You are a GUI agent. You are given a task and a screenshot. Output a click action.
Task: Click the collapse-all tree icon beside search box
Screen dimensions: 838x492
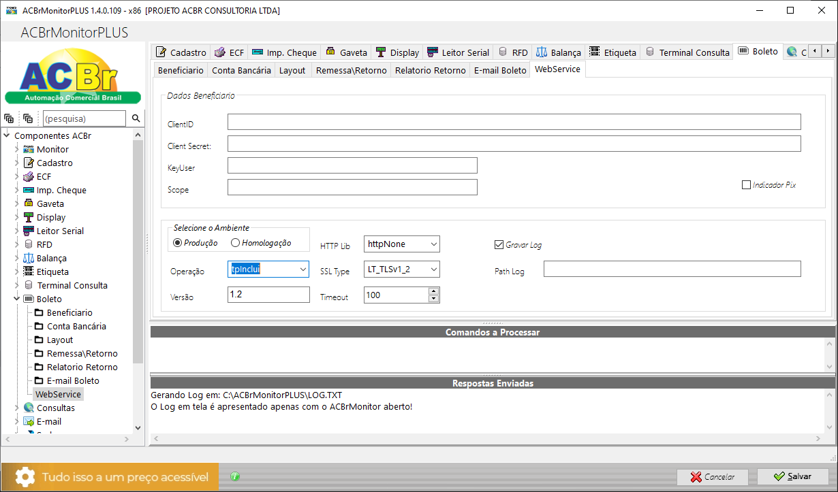(x=28, y=118)
